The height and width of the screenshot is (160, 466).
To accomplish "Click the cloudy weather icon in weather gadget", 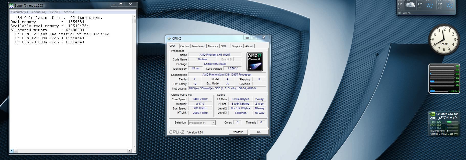I will [410, 5].
